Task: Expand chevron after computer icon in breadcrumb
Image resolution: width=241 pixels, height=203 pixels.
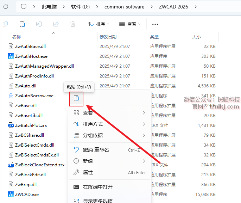Action: (34, 7)
